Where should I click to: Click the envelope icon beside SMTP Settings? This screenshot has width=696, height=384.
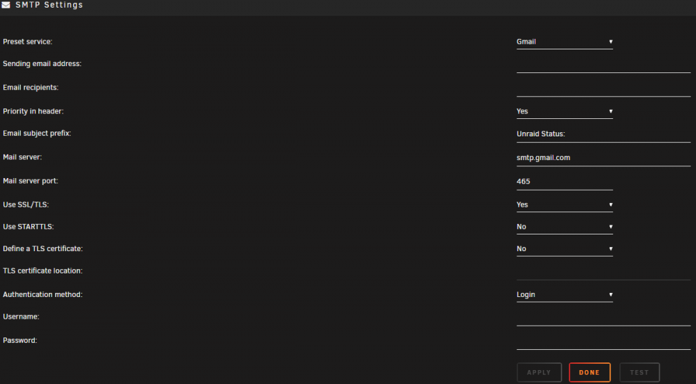click(x=6, y=5)
